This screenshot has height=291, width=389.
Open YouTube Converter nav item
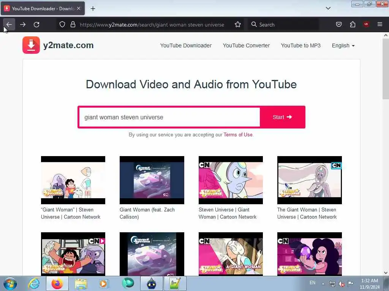tap(246, 45)
